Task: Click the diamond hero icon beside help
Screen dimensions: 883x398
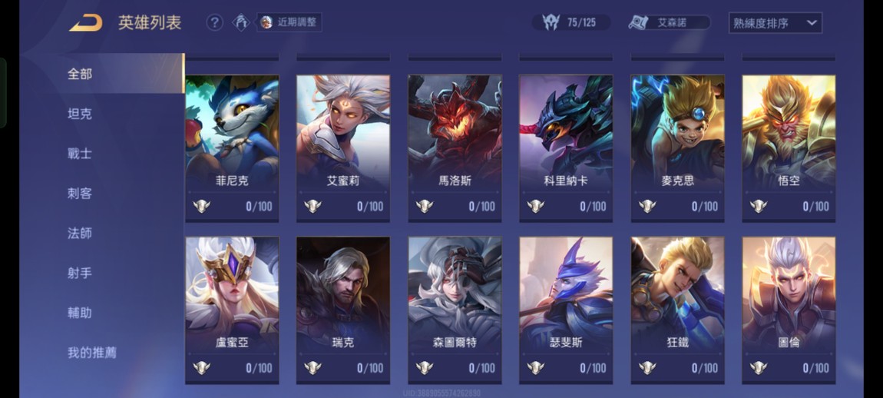Action: click(241, 22)
